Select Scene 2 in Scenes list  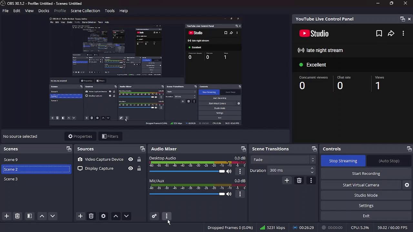coord(36,169)
